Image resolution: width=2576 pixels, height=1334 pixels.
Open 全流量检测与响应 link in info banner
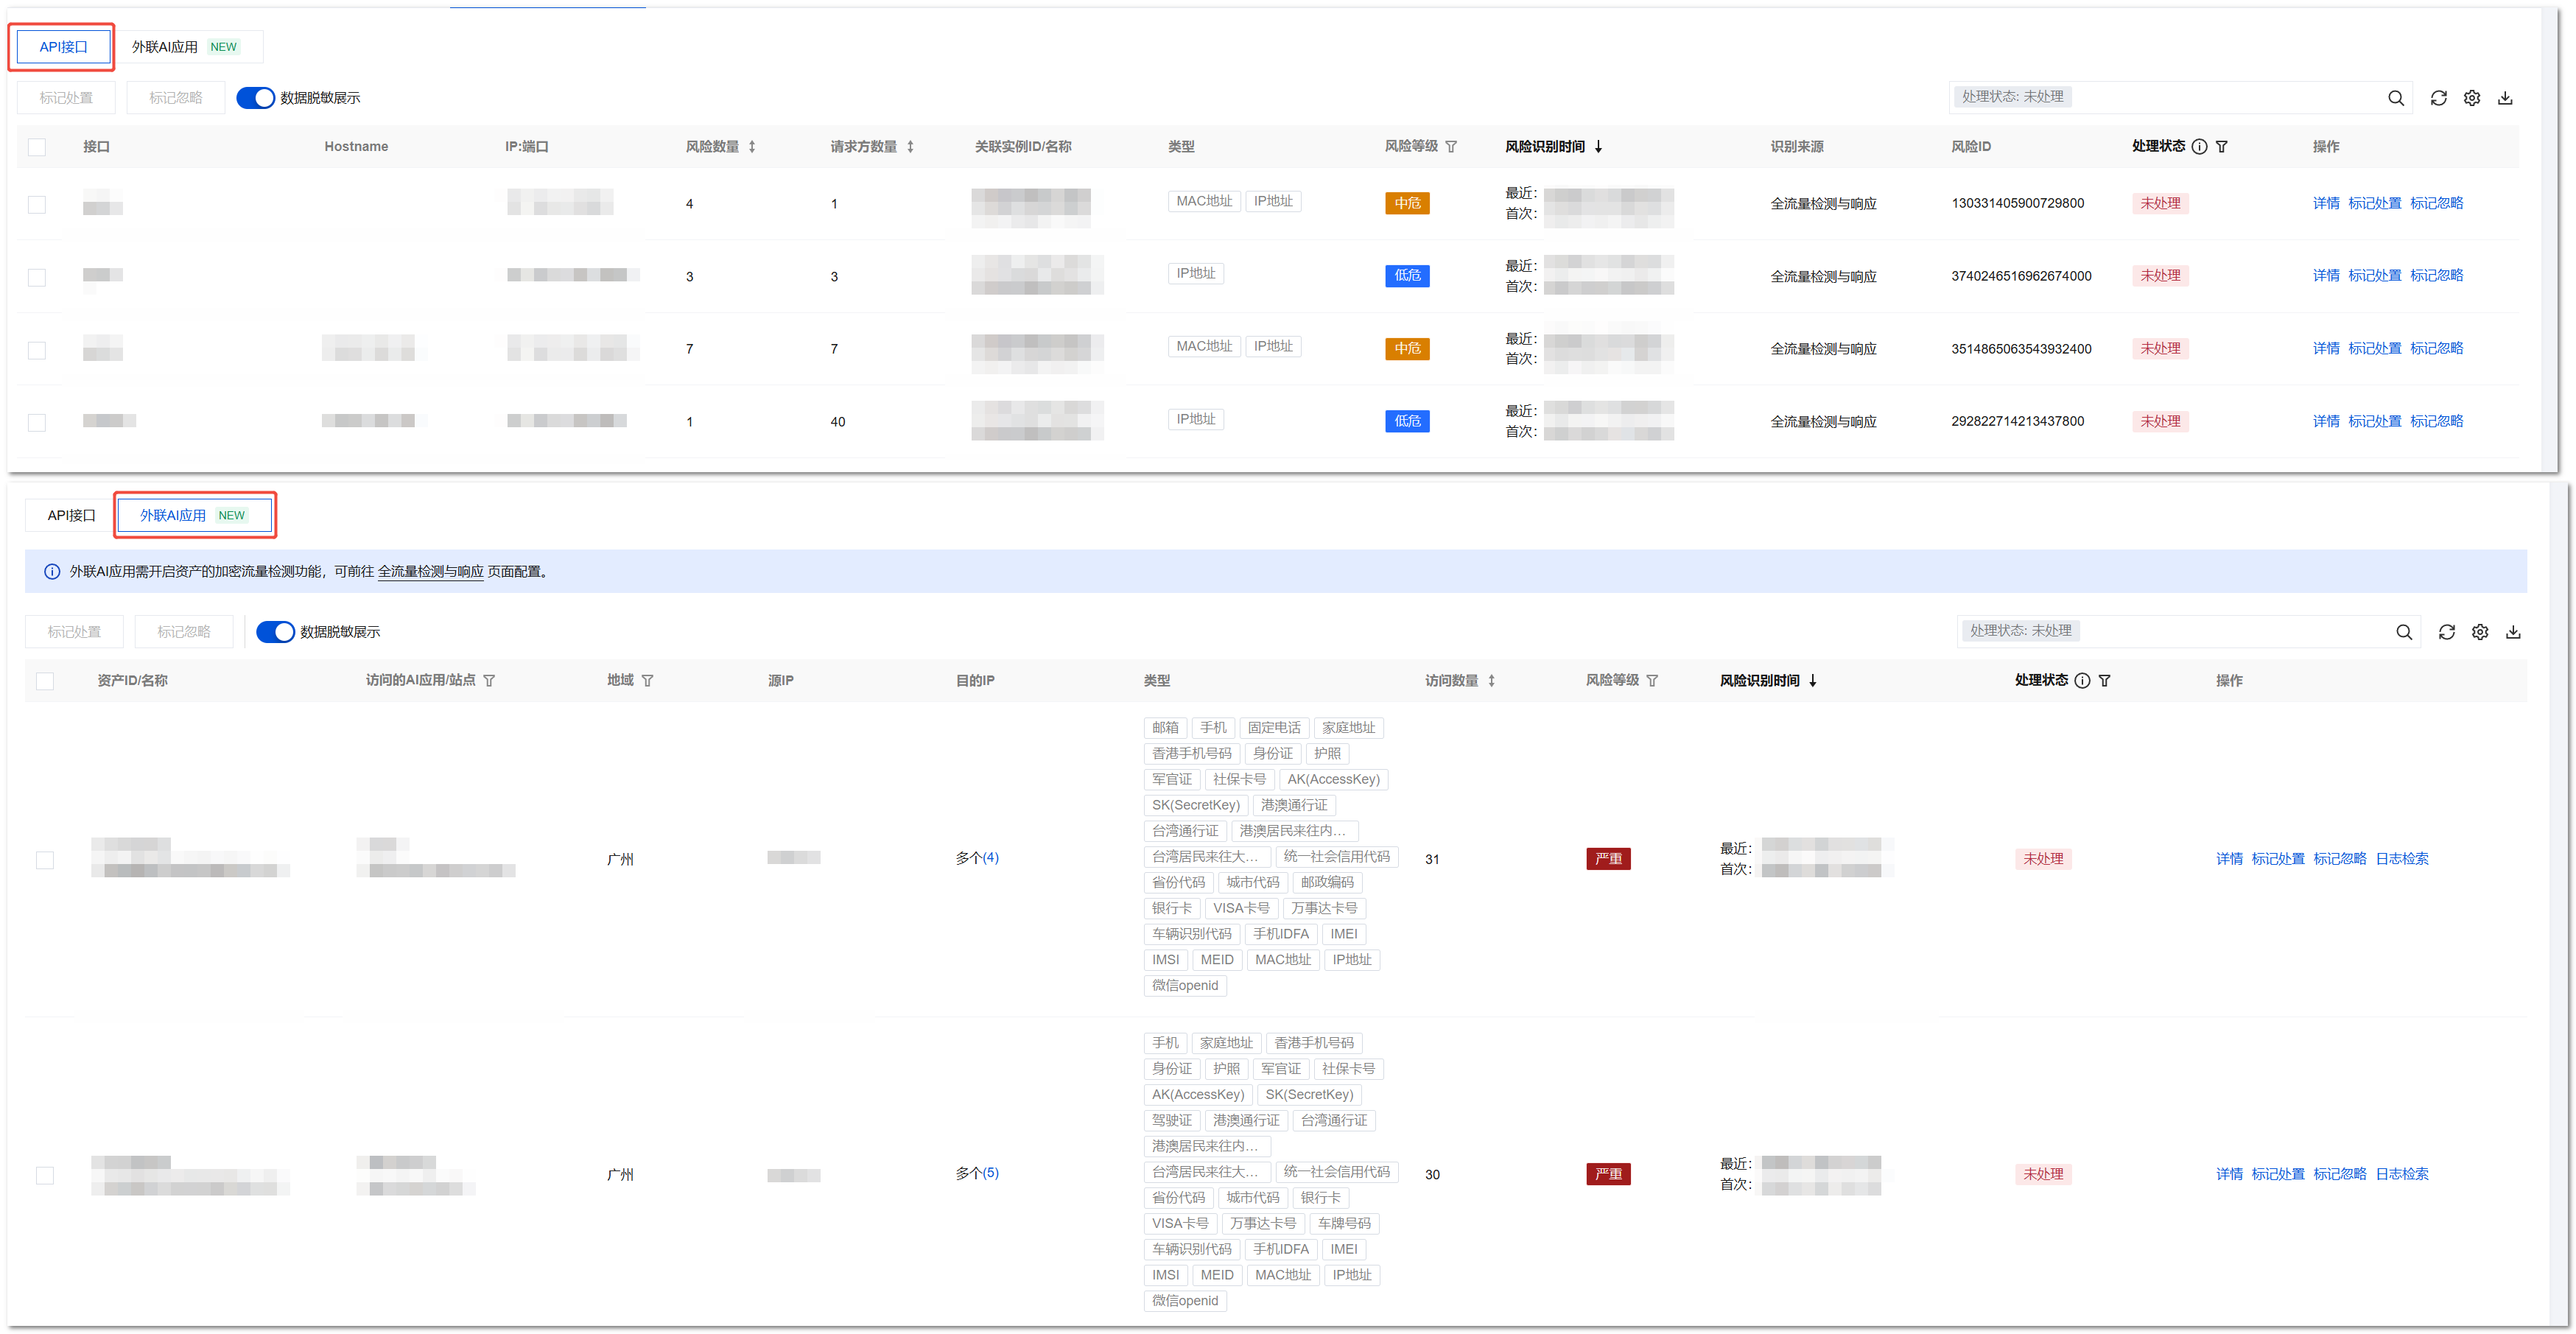430,572
